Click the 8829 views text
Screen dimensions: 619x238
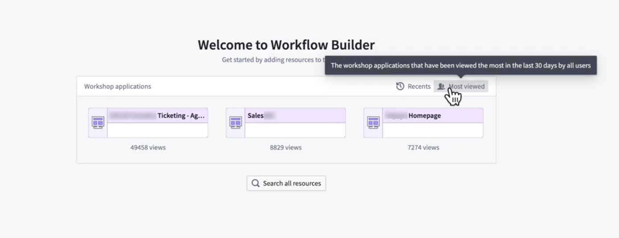tap(286, 148)
